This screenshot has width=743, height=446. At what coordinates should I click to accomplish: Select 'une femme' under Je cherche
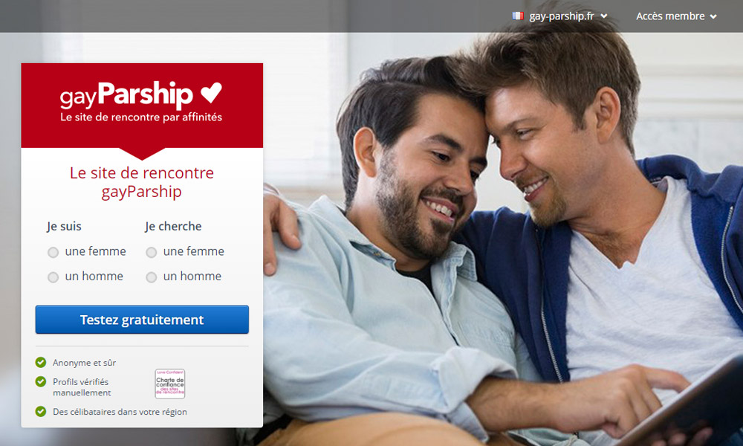151,252
